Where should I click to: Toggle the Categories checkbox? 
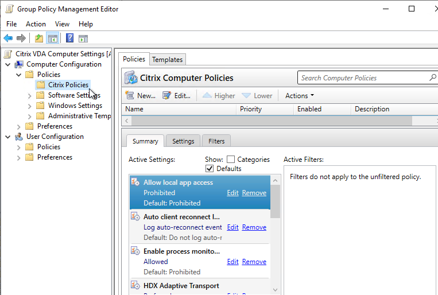tap(231, 159)
